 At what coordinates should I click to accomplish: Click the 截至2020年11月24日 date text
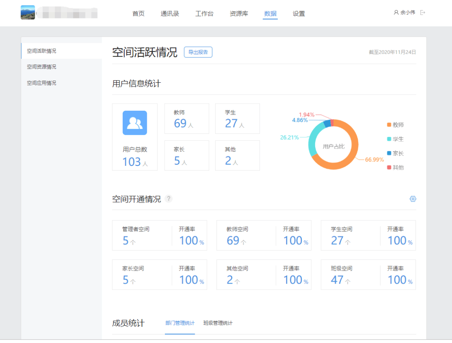tap(392, 52)
